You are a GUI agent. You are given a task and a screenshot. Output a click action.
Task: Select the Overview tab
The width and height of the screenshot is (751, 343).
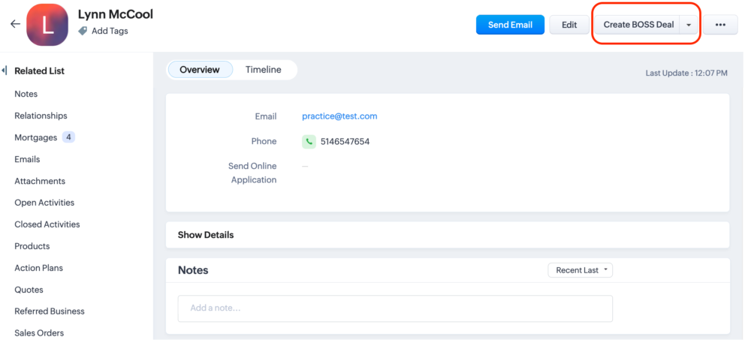200,70
